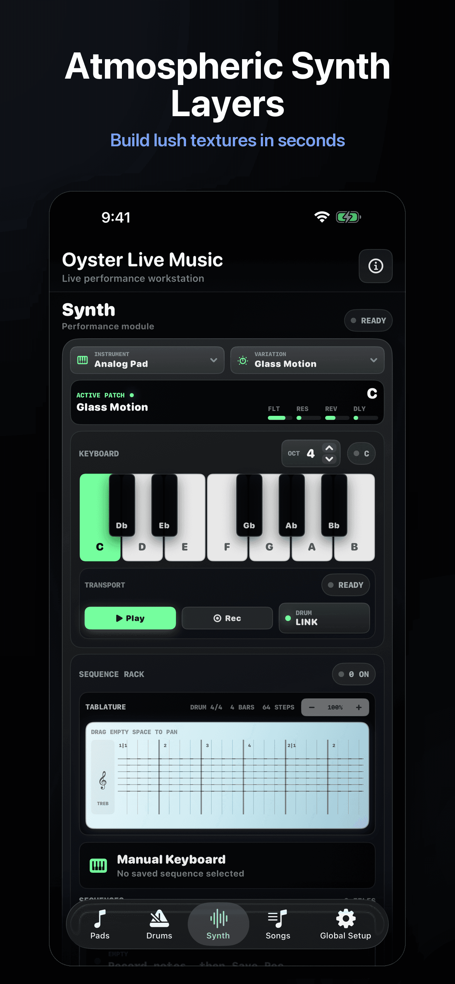This screenshot has height=984, width=455.
Task: Play the B white key
Action: coord(354,546)
